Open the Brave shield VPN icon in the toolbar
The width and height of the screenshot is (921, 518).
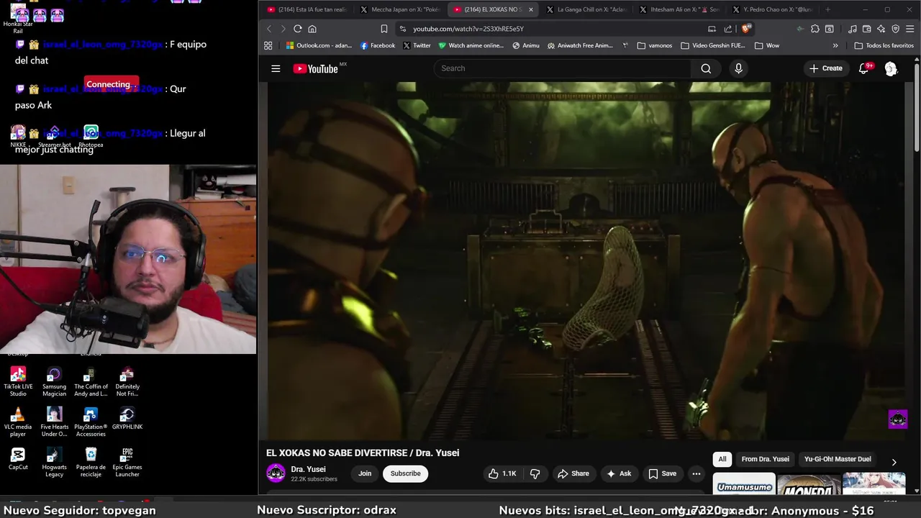point(895,29)
